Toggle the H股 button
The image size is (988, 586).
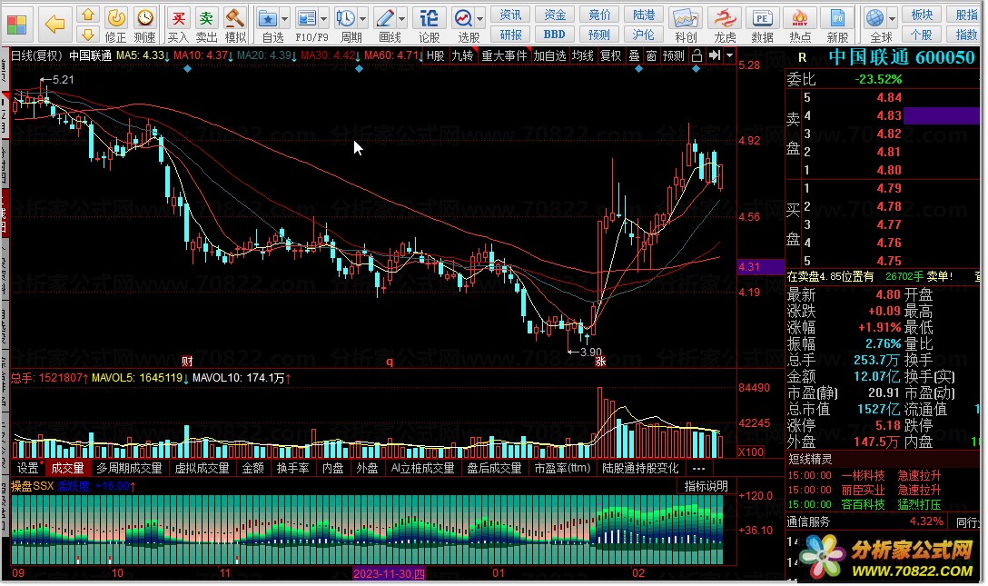[x=435, y=56]
